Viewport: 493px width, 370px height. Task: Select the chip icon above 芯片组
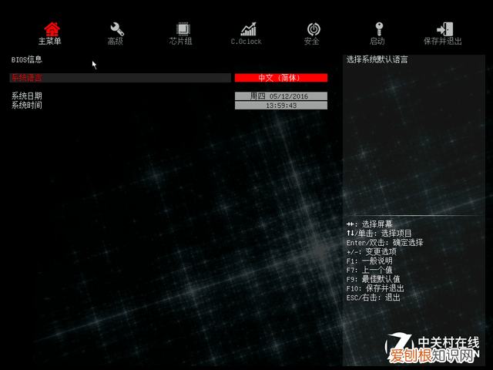[x=182, y=29]
